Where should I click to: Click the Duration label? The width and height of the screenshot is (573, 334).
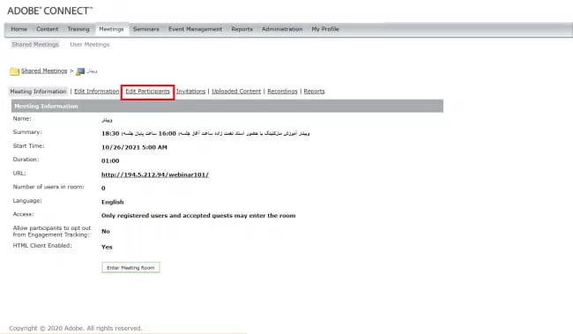26,160
